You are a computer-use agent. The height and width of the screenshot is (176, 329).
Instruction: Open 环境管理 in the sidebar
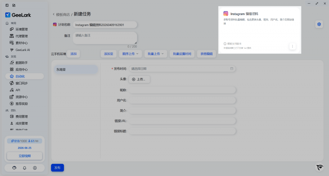pos(22,29)
